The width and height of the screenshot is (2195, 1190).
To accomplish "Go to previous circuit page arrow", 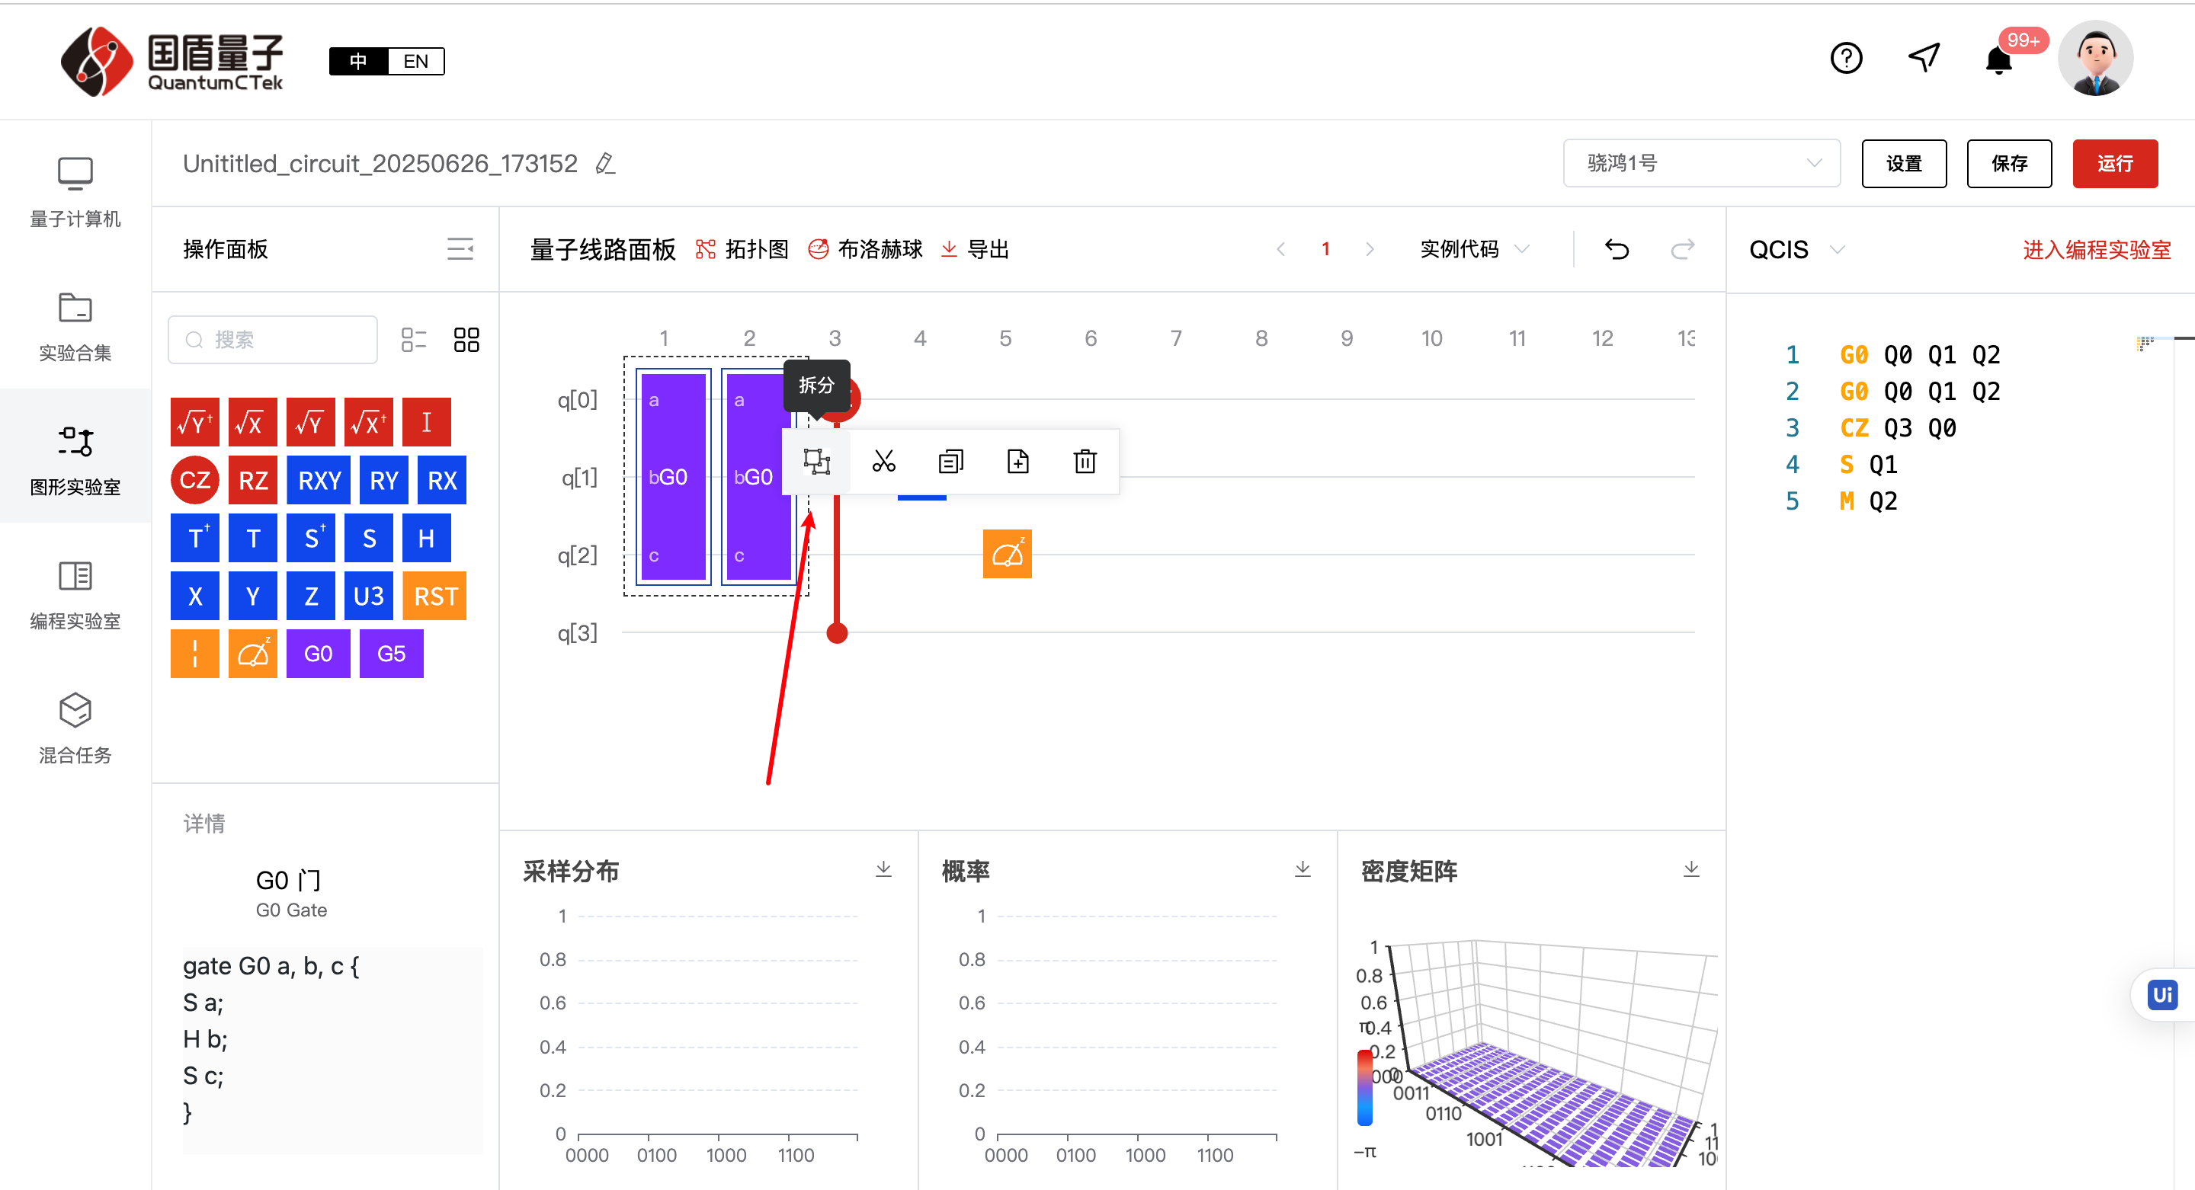I will pyautogui.click(x=1280, y=250).
